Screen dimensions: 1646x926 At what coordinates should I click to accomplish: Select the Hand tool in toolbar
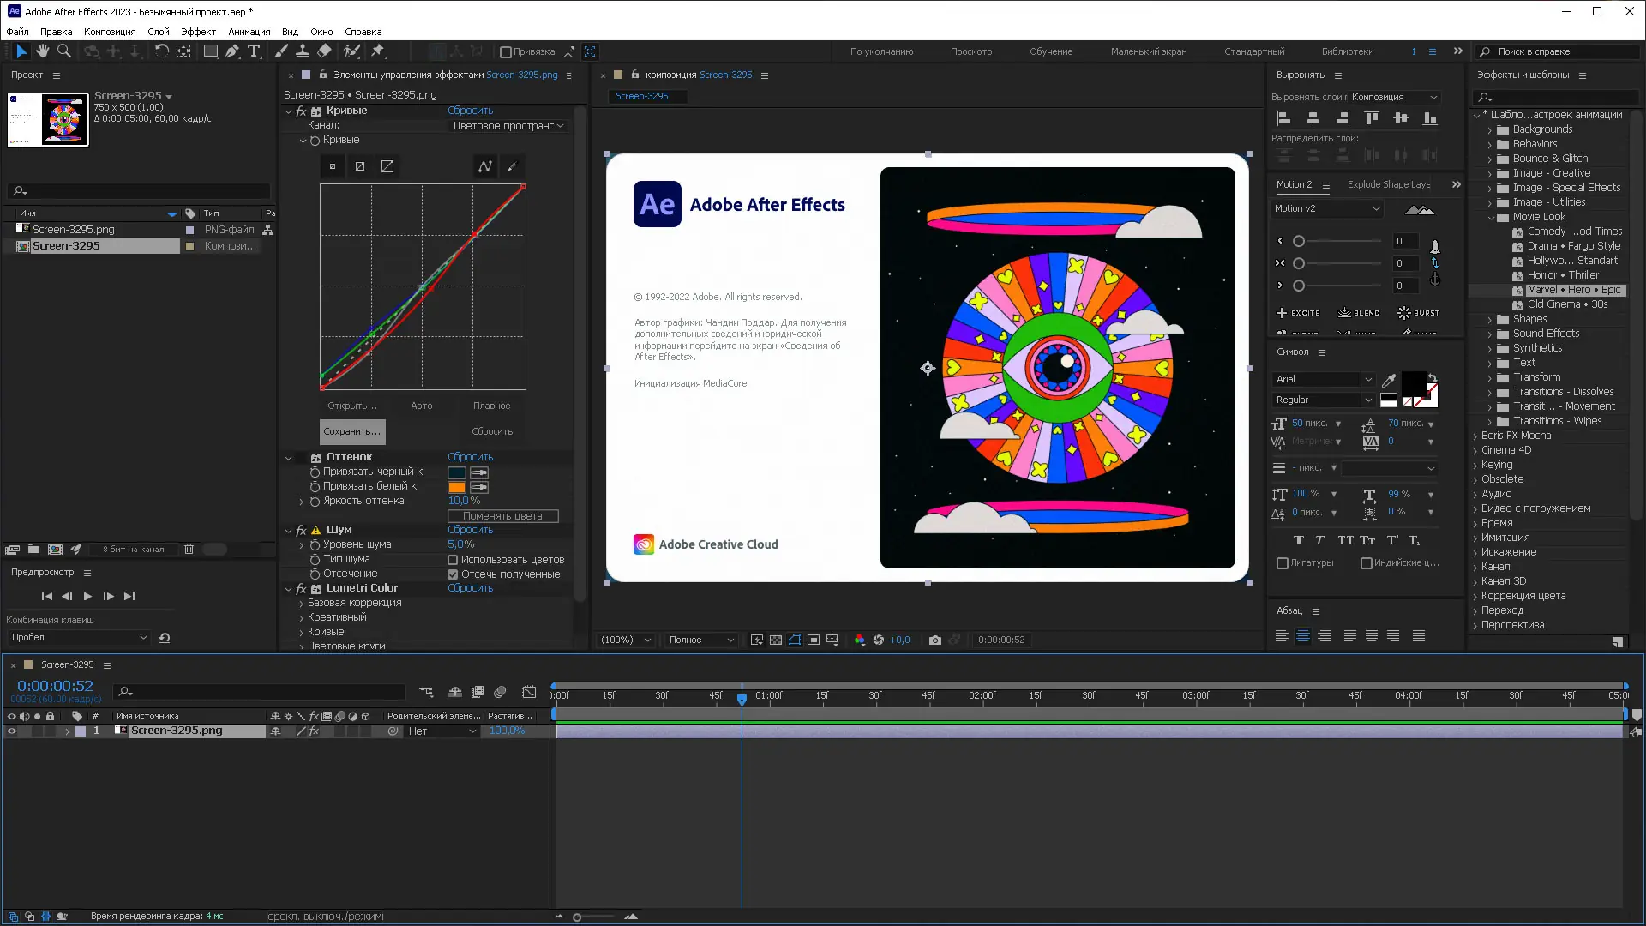point(42,51)
